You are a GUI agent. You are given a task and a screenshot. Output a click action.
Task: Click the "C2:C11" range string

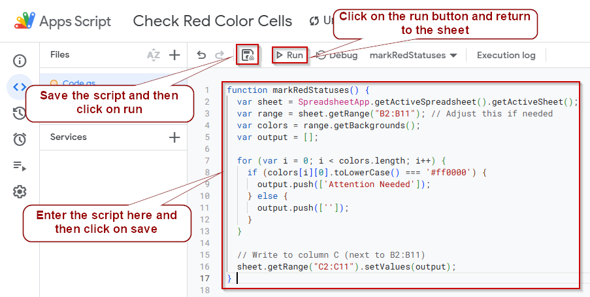coord(334,267)
